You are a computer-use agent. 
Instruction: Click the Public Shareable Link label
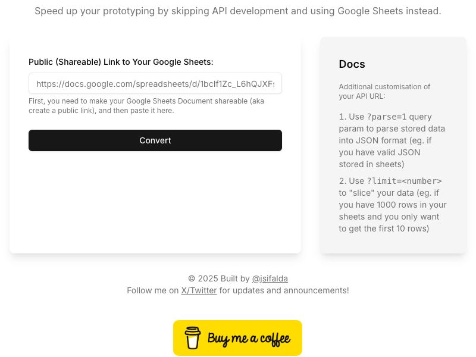tap(121, 62)
